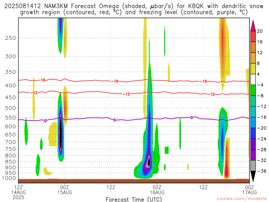
Task: Click the "2025081412 NAM3KM Forecast Omega" title line
Action: tap(134, 6)
